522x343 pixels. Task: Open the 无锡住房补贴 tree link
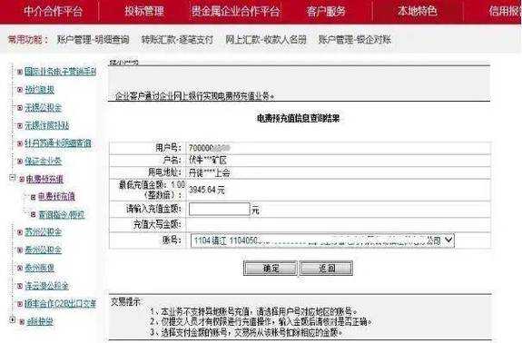pos(47,125)
